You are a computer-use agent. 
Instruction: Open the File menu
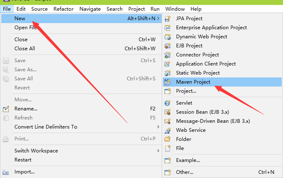coord(7,9)
